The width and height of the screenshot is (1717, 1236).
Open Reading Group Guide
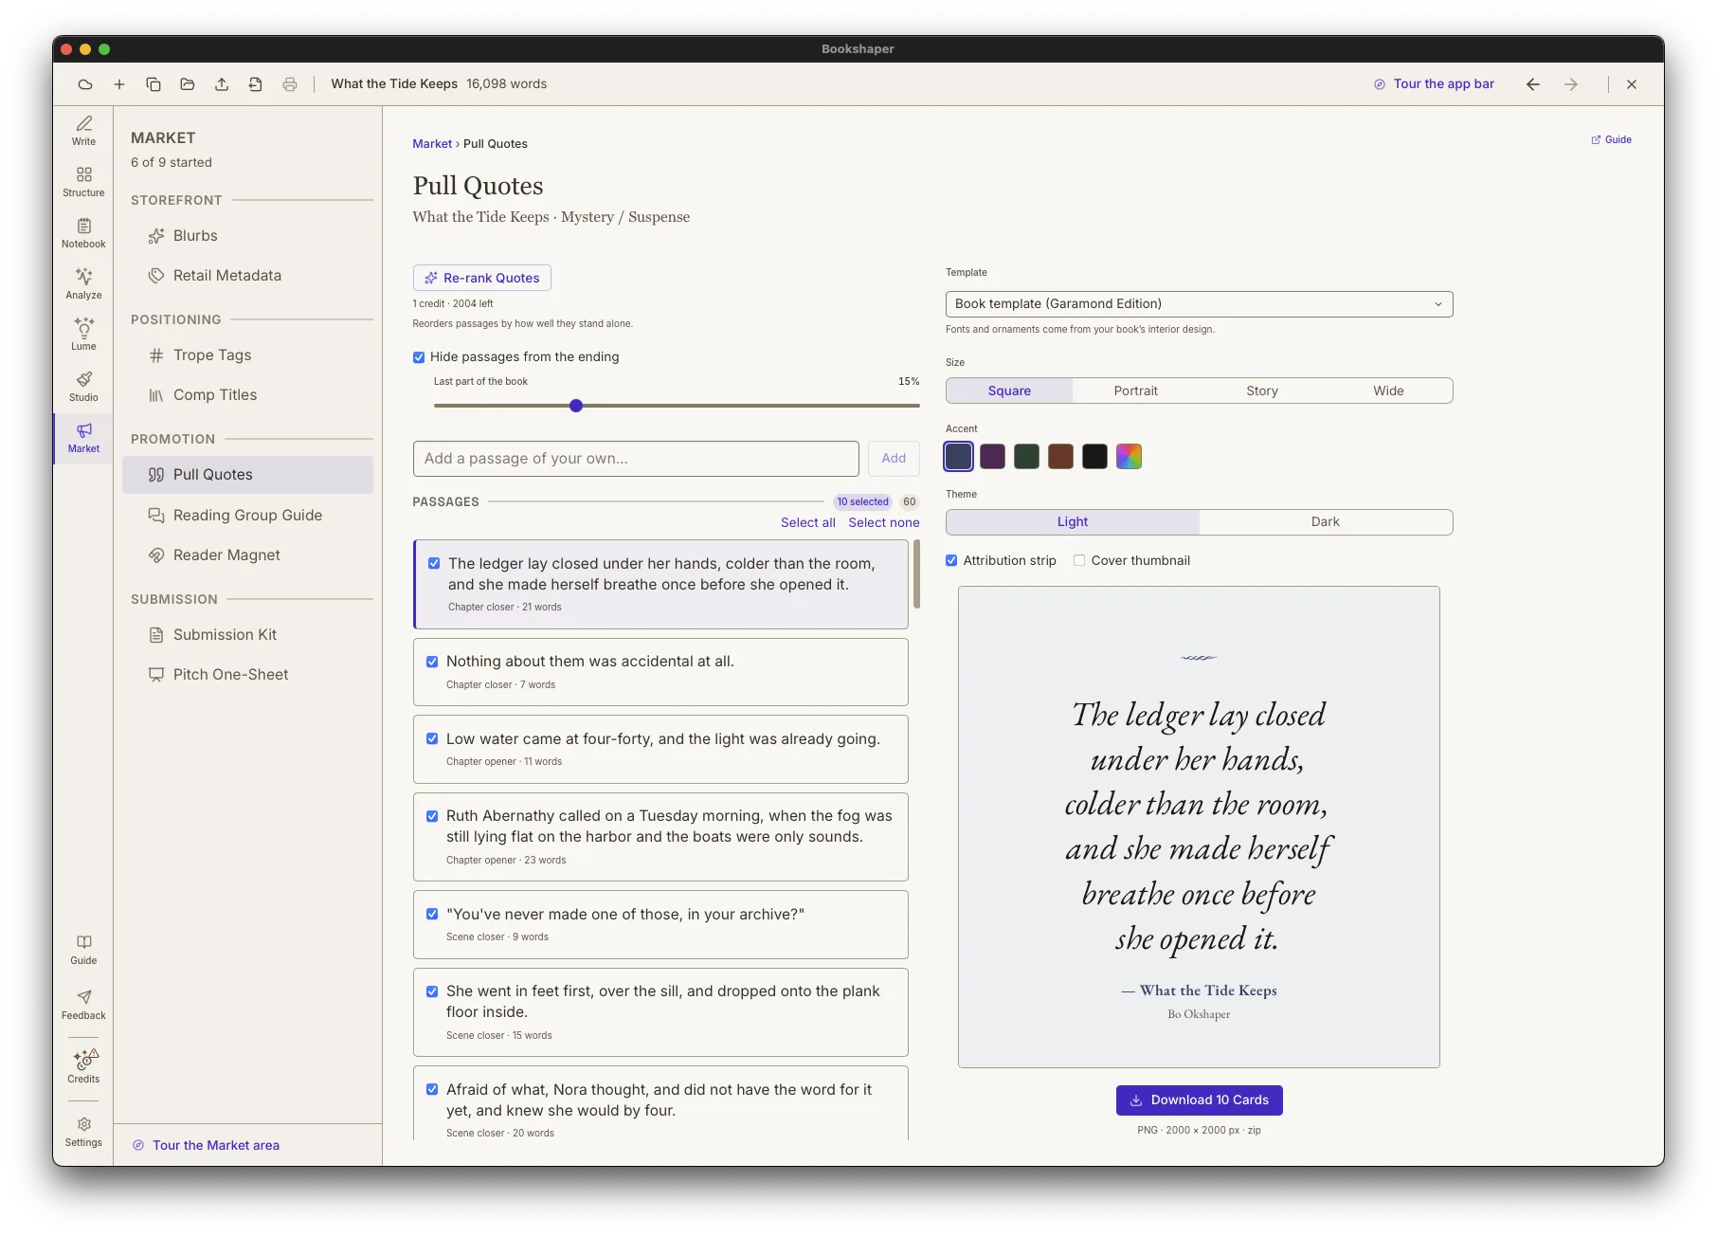(247, 516)
